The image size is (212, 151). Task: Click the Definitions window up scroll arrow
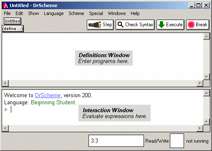point(207,36)
